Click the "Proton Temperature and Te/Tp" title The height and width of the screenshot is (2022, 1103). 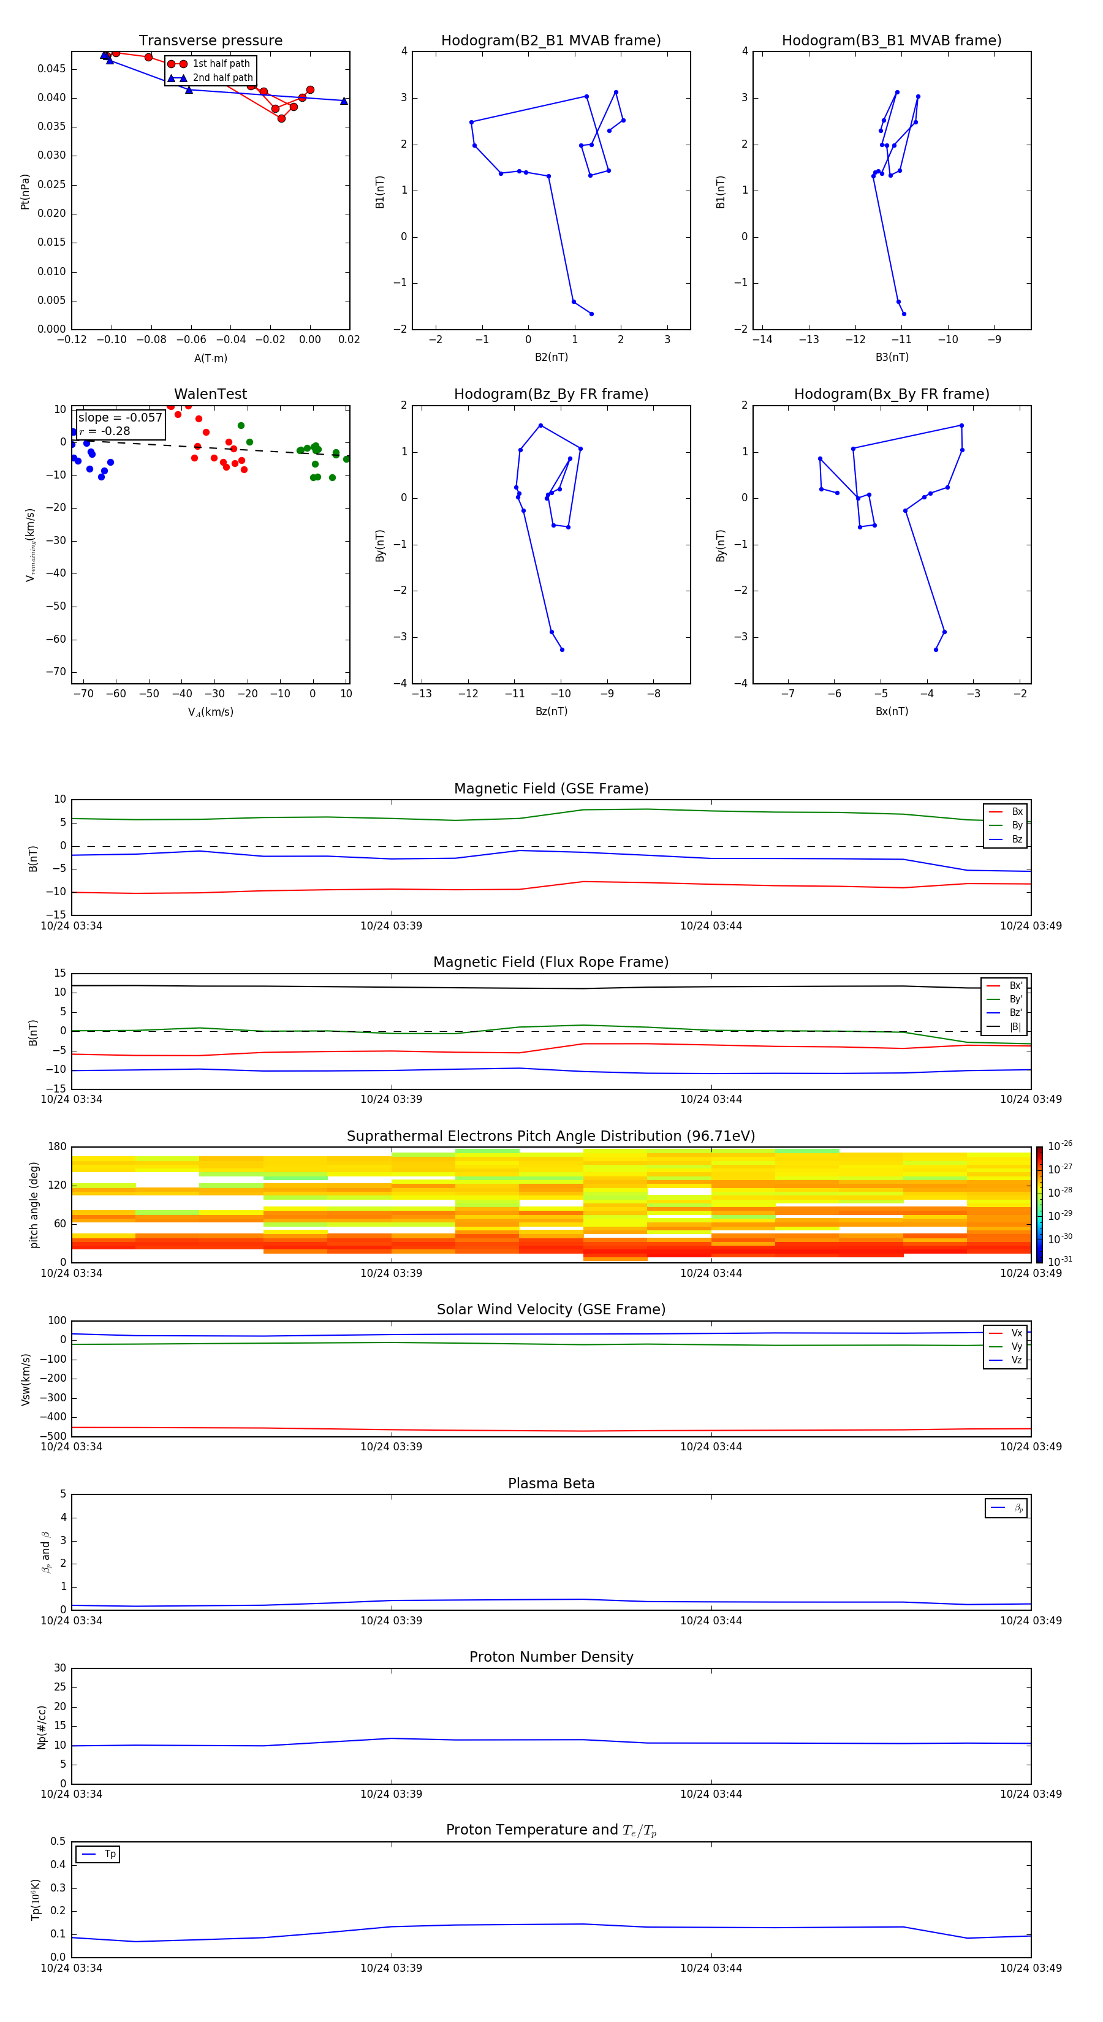pos(551,1830)
